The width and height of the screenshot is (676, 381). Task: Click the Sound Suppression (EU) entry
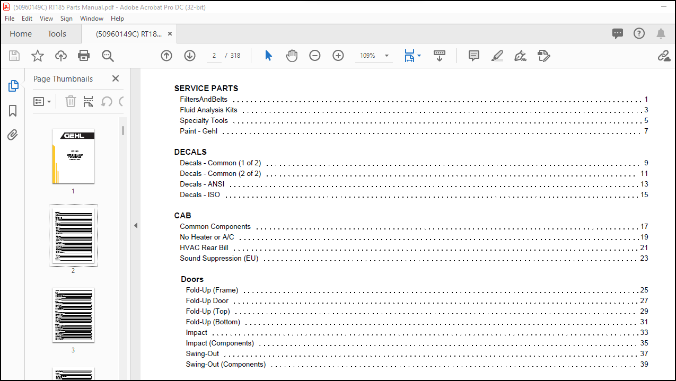click(x=219, y=259)
